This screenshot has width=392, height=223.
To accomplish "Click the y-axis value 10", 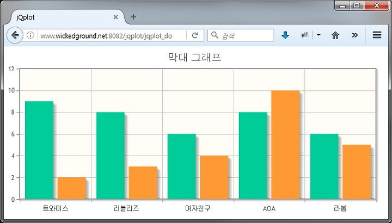I will [11, 91].
